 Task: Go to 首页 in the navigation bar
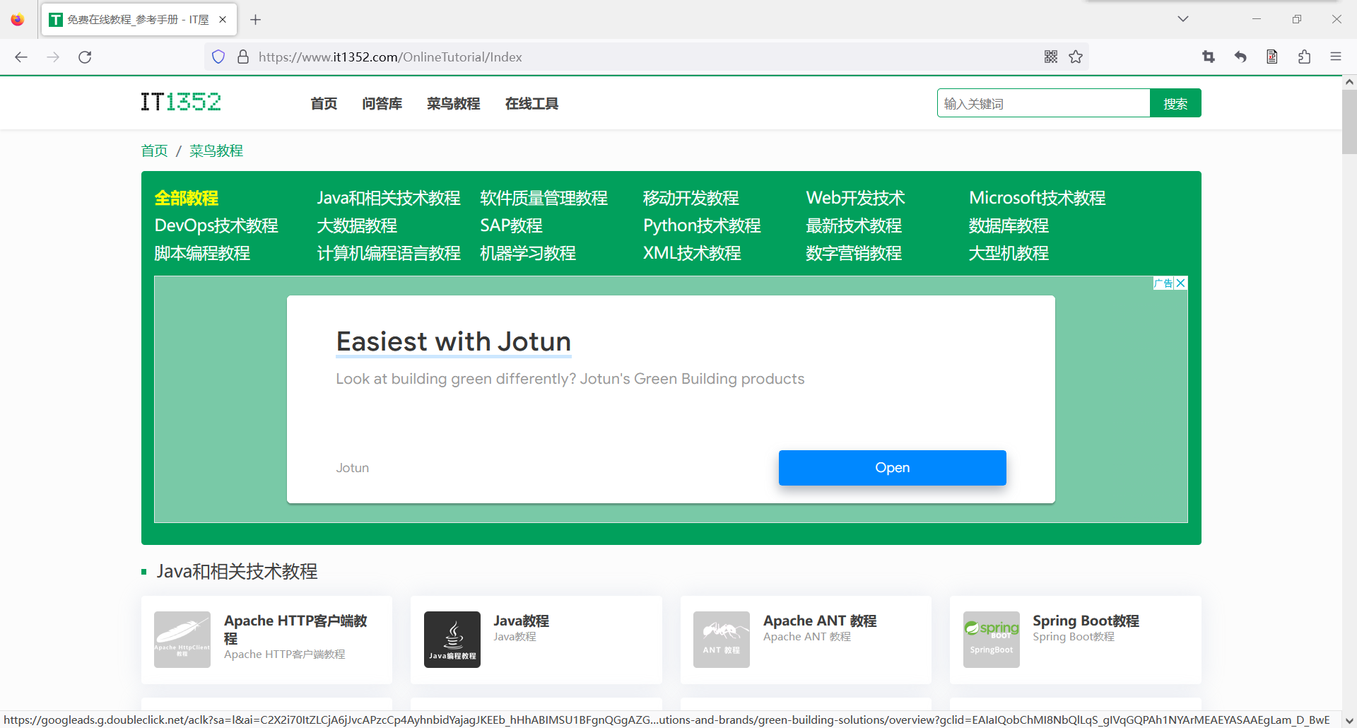[324, 104]
